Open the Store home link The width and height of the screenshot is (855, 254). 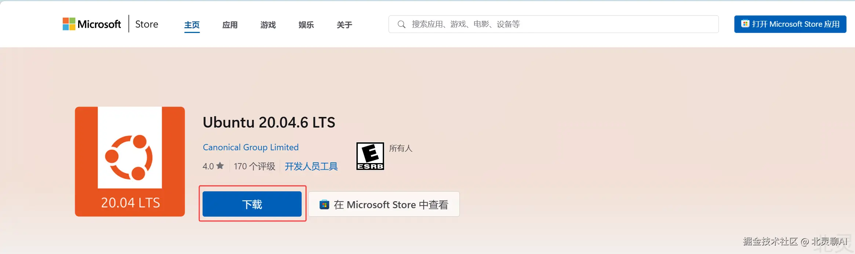click(x=147, y=24)
